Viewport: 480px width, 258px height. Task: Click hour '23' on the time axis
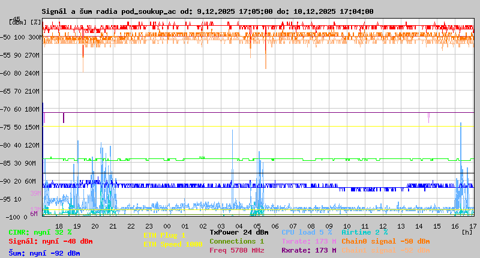pos(149,226)
